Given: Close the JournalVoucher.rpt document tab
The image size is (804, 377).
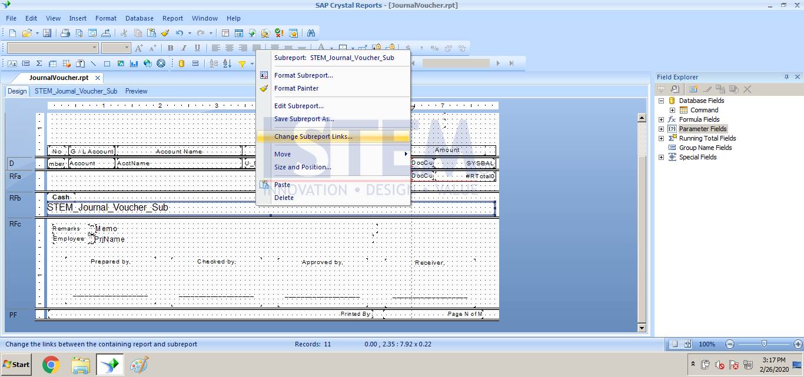Looking at the screenshot, I should click(98, 78).
